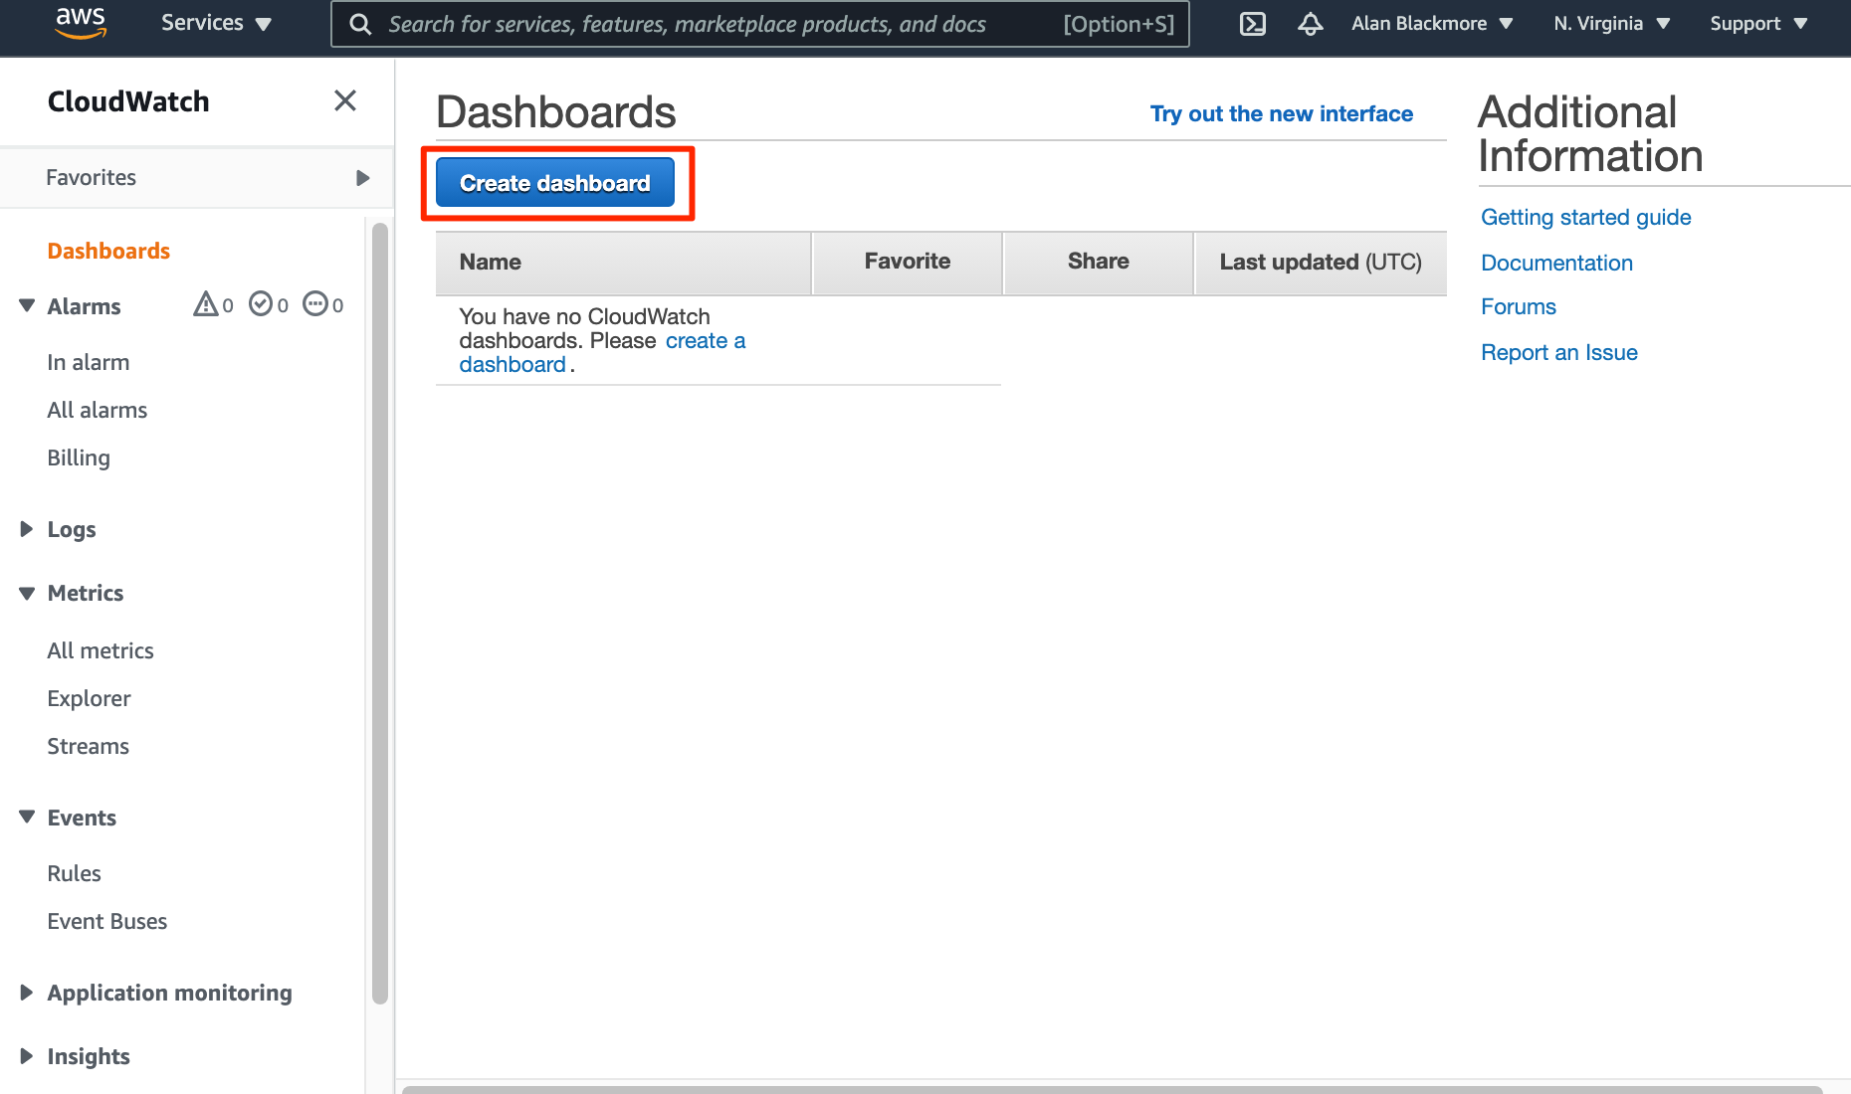Open the Services menu
The height and width of the screenshot is (1094, 1851).
pos(215,23)
